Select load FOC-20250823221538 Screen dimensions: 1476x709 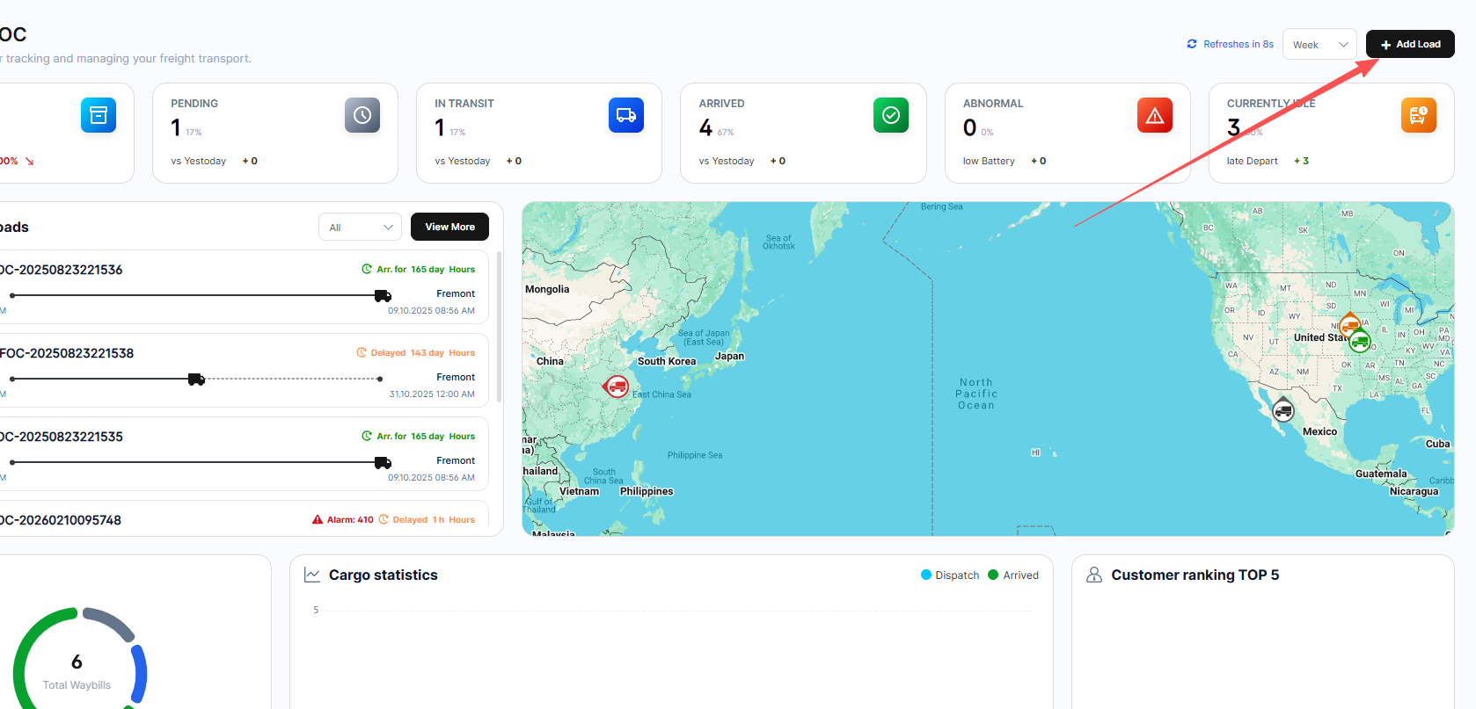pyautogui.click(x=242, y=370)
